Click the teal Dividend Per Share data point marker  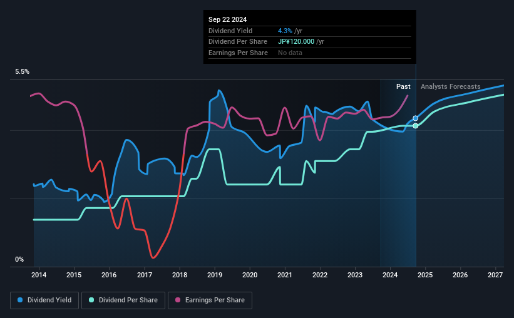[x=415, y=126]
